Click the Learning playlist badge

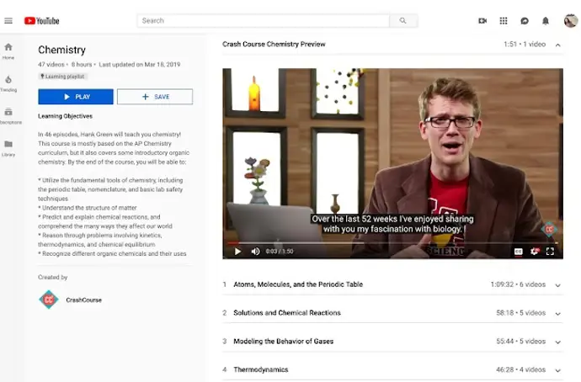(x=63, y=77)
